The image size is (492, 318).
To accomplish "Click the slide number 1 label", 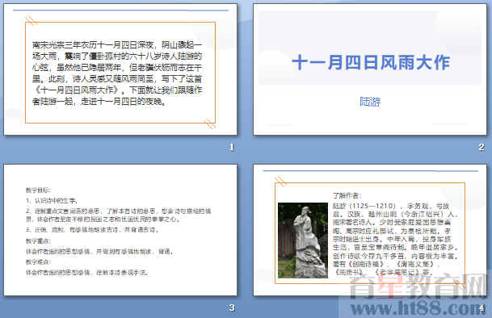I will click(232, 147).
